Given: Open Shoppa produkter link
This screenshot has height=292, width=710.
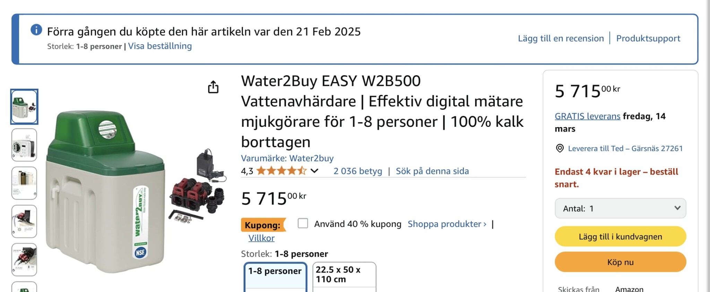Looking at the screenshot, I should pos(447,224).
